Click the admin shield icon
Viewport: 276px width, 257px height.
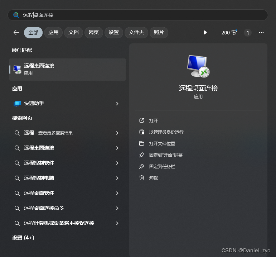(142, 132)
